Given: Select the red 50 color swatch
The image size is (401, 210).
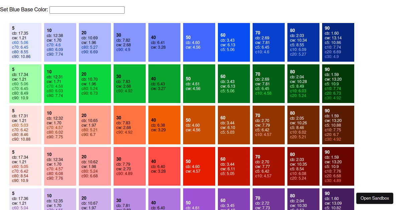Looking at the screenshot, I should (x=199, y=166).
